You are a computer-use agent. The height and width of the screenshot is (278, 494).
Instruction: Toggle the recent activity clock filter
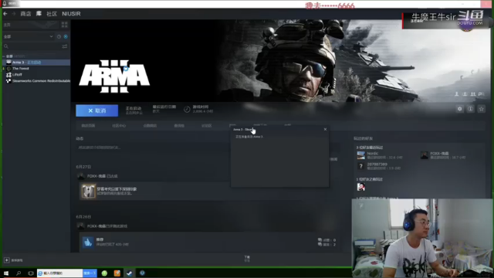(59, 36)
